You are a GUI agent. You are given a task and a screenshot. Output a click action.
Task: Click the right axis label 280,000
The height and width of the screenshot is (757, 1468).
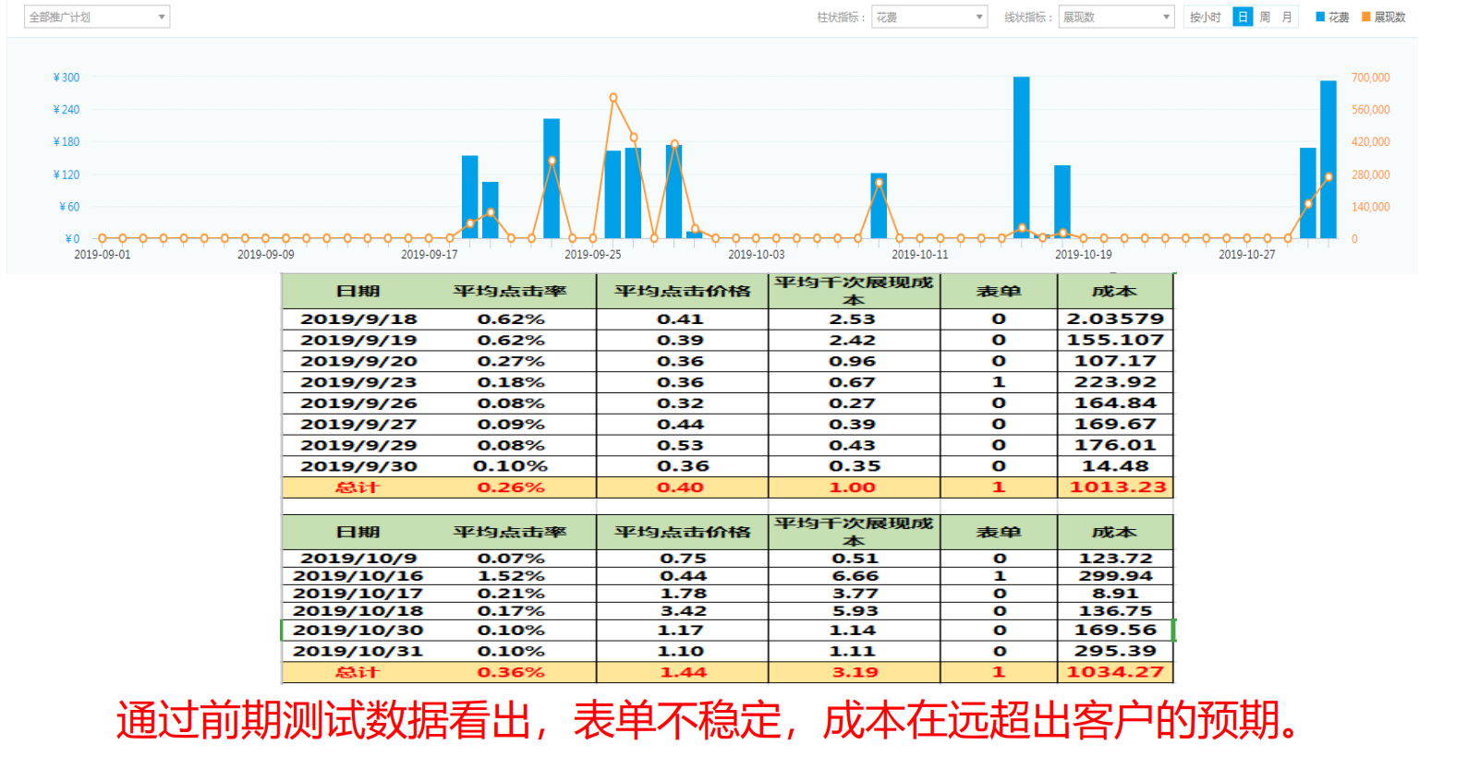[1371, 174]
